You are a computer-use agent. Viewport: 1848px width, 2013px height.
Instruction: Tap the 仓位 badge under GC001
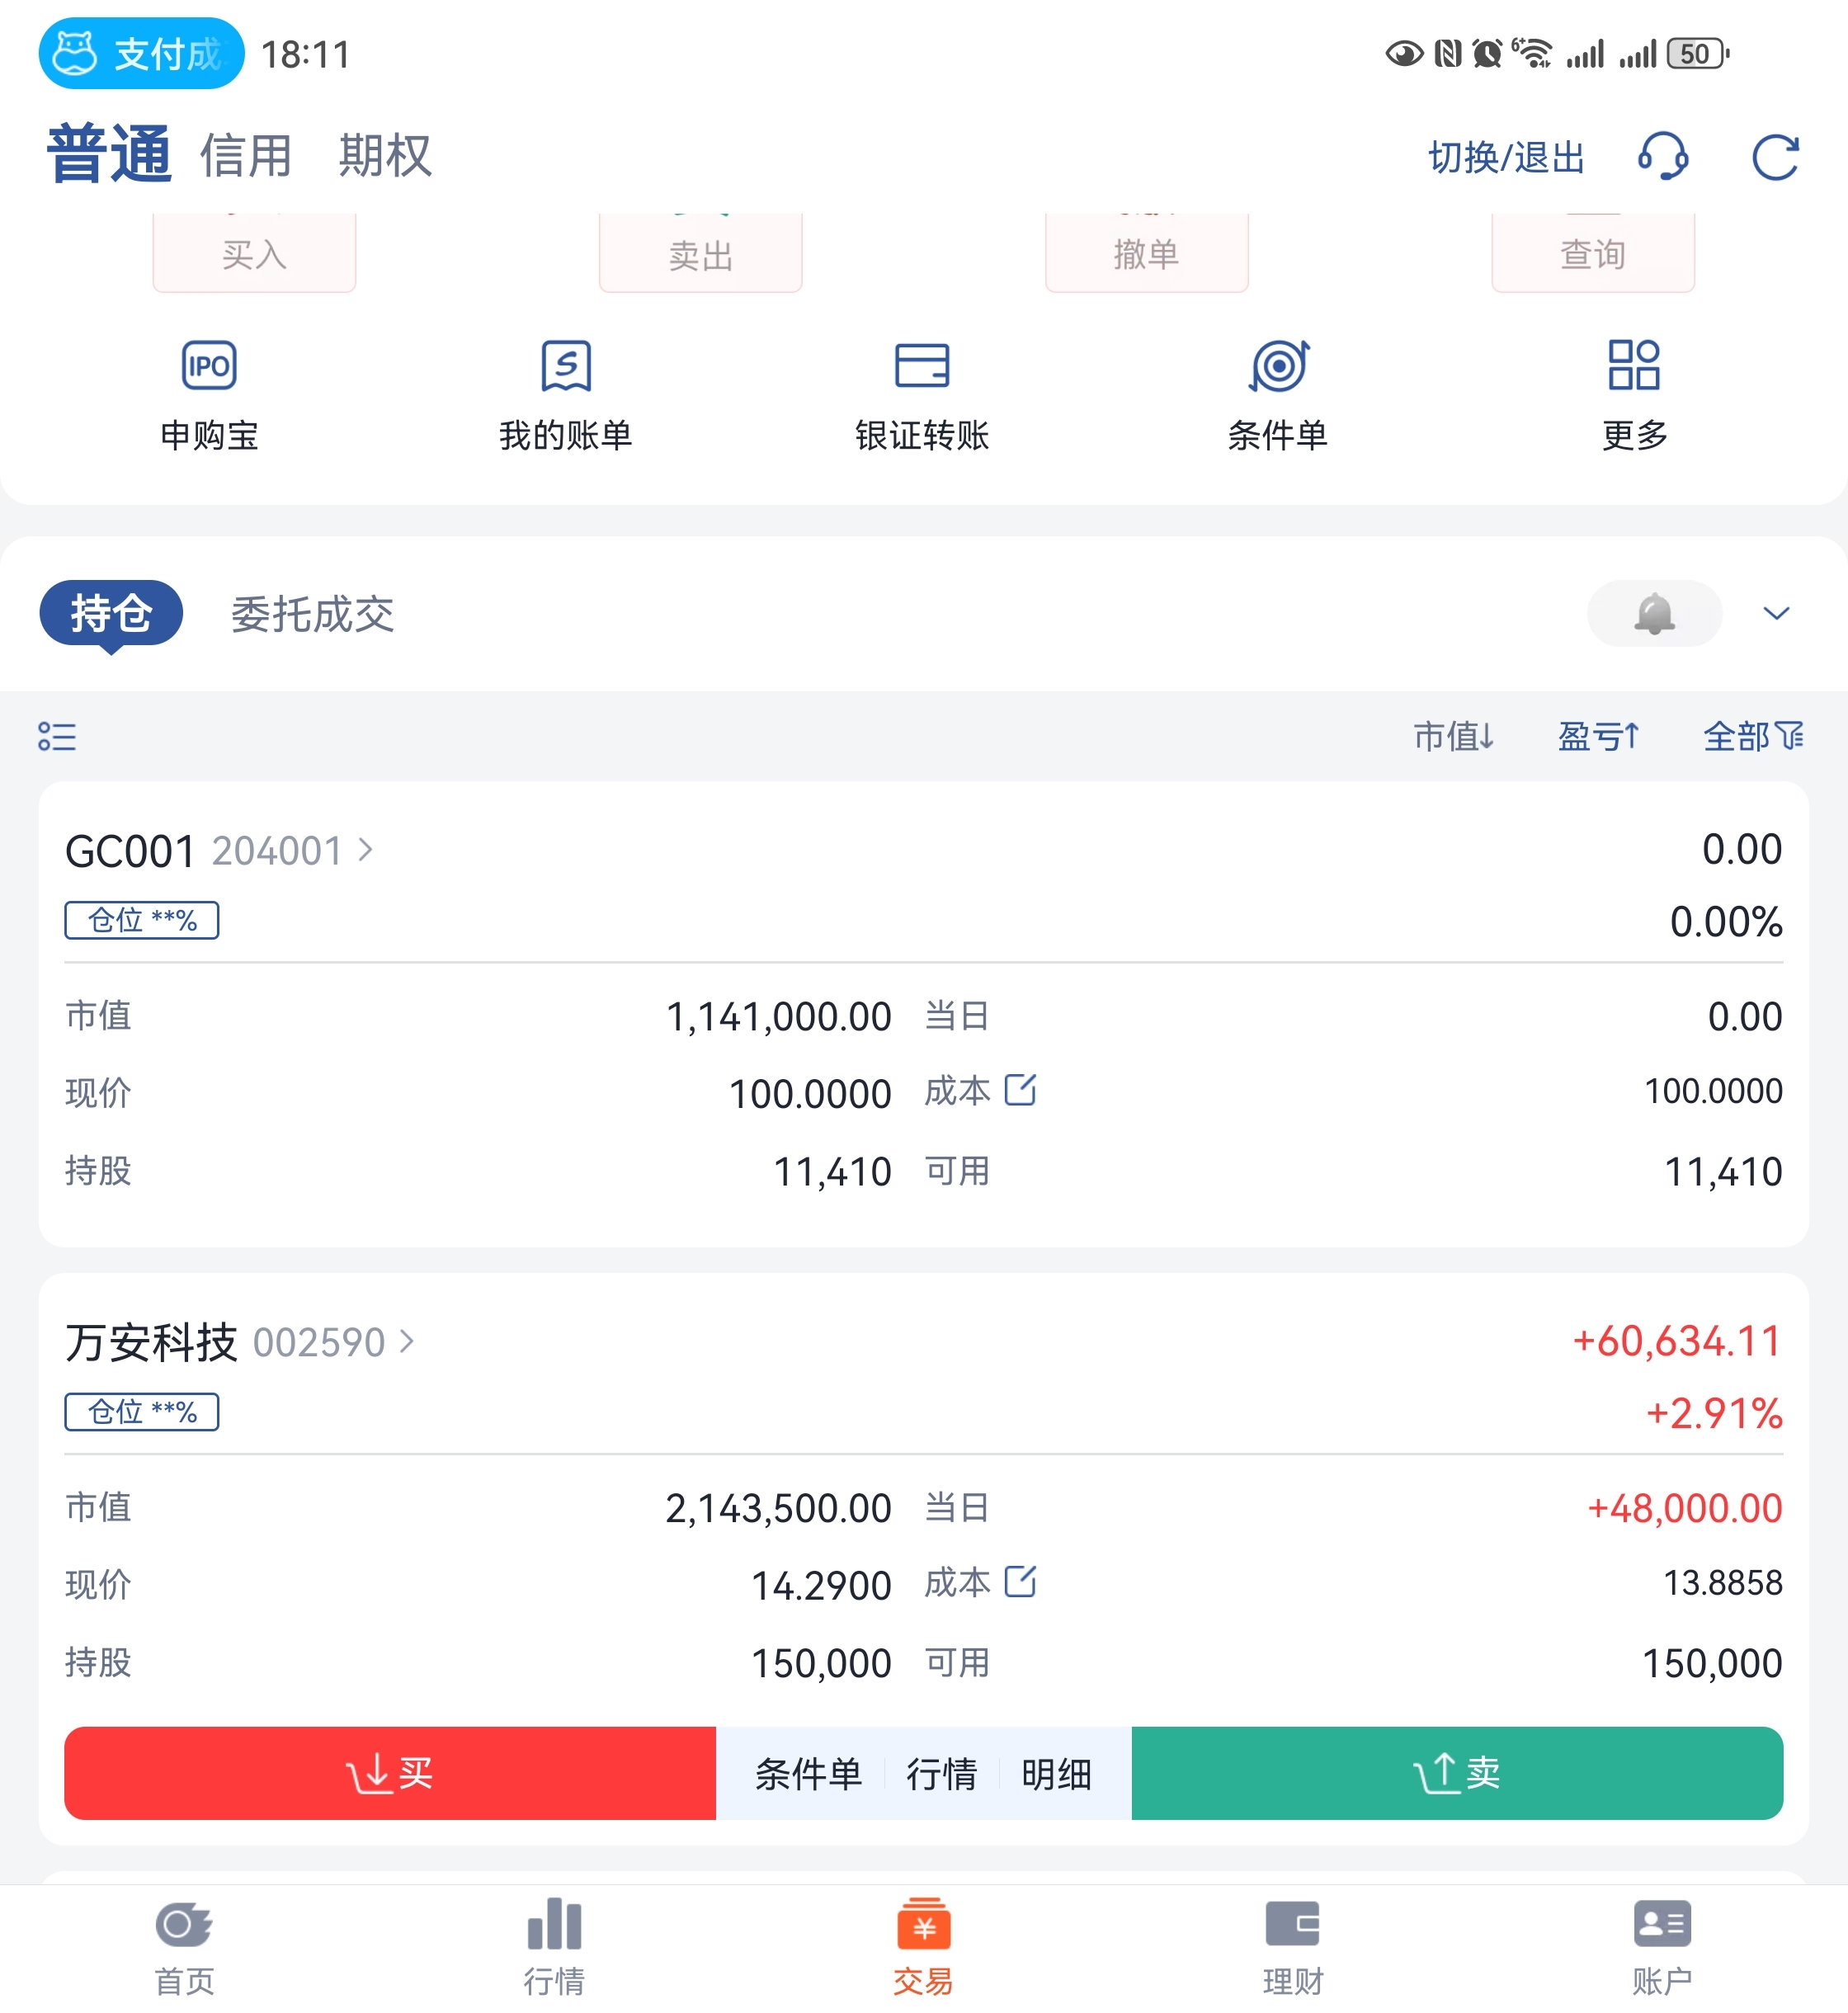142,920
